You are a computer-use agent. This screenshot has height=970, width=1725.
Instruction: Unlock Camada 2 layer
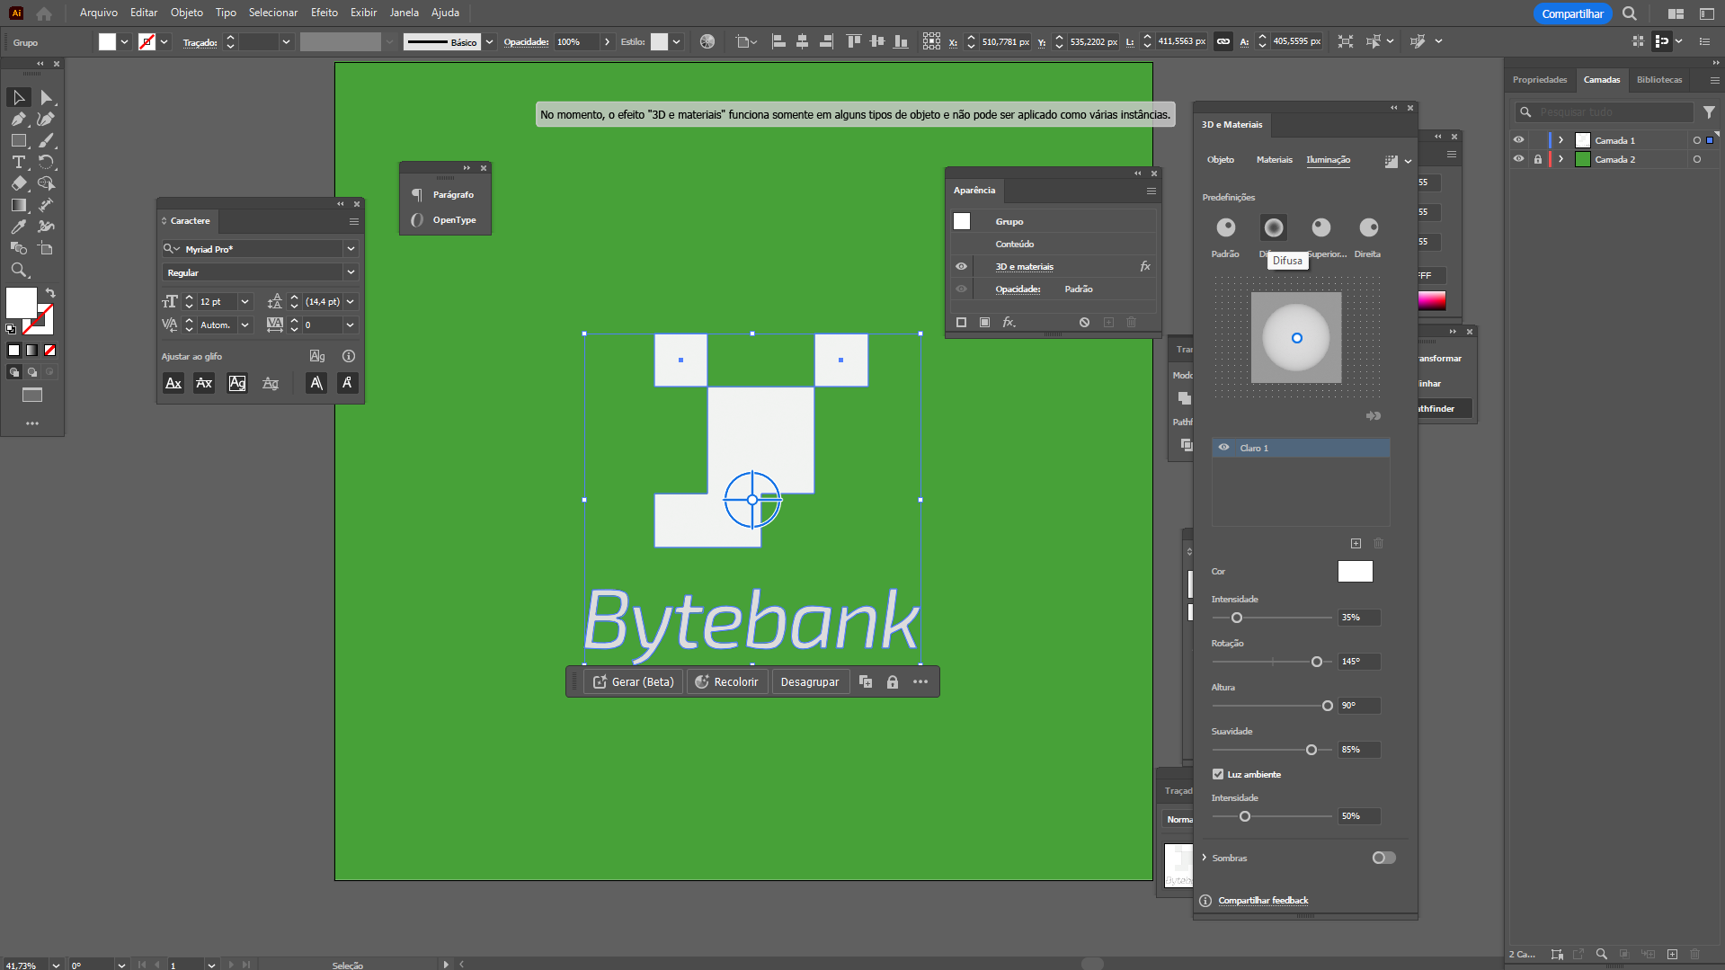point(1538,159)
